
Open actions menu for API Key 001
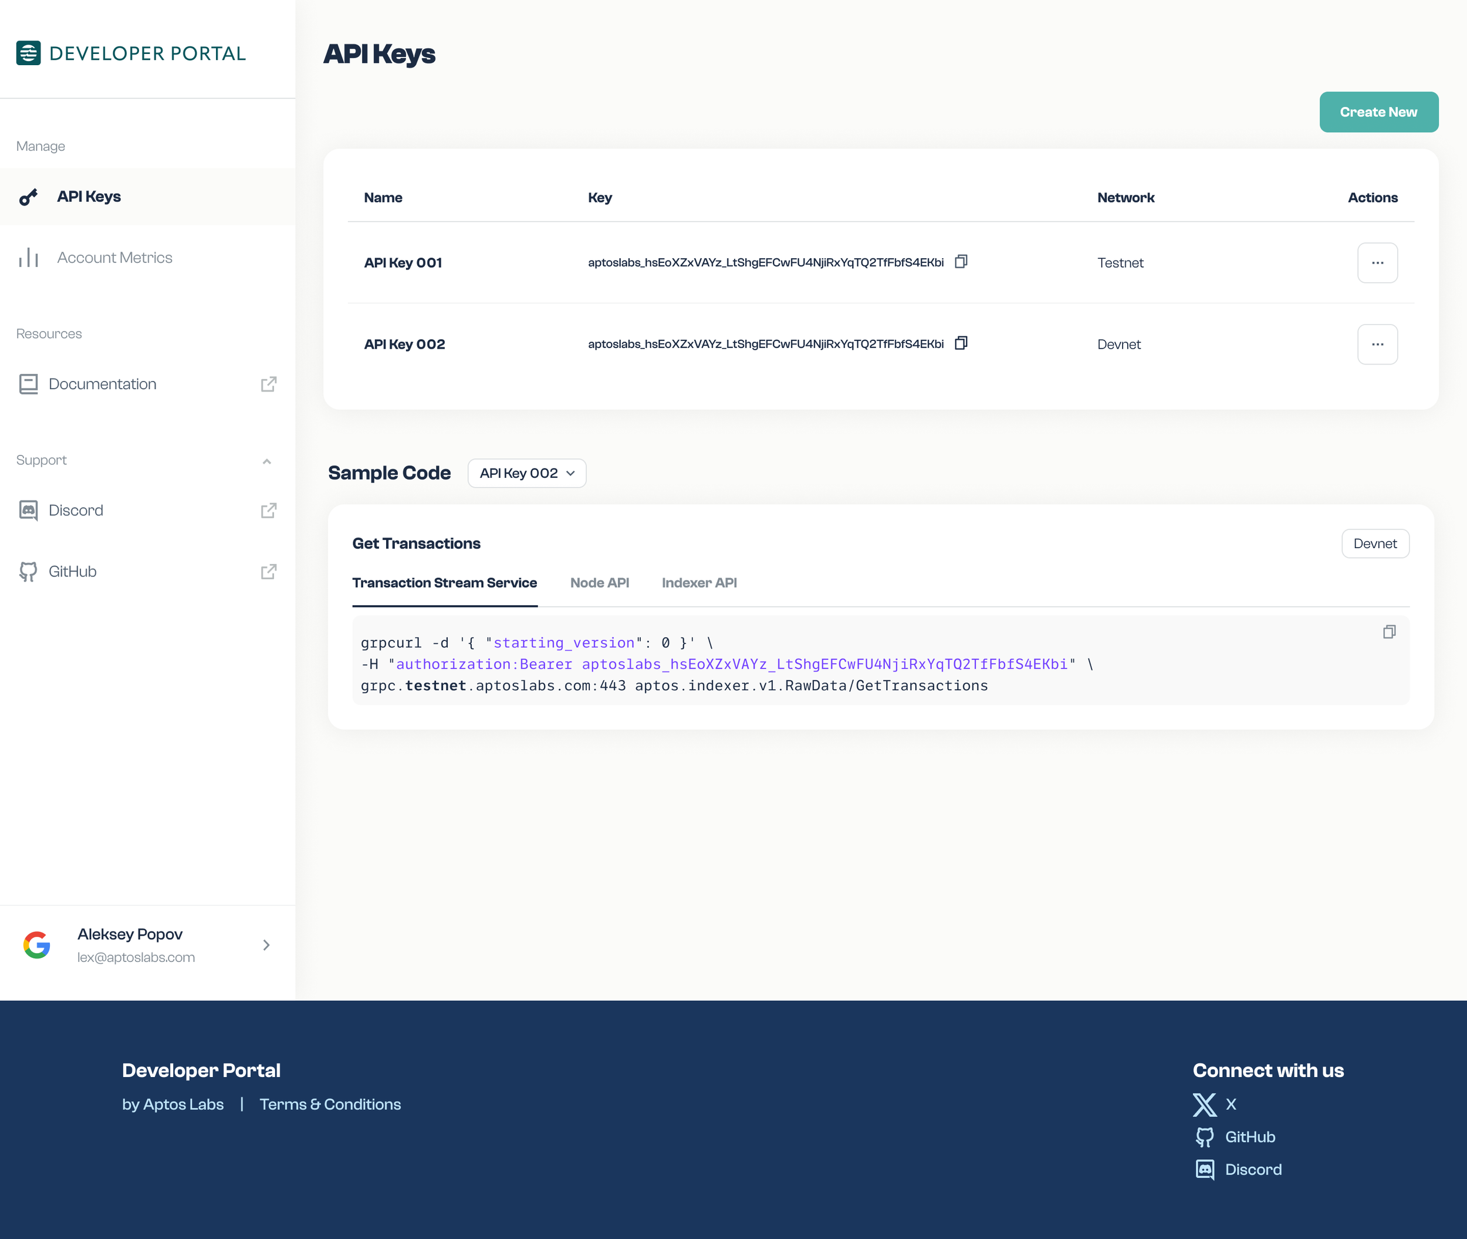click(1377, 263)
